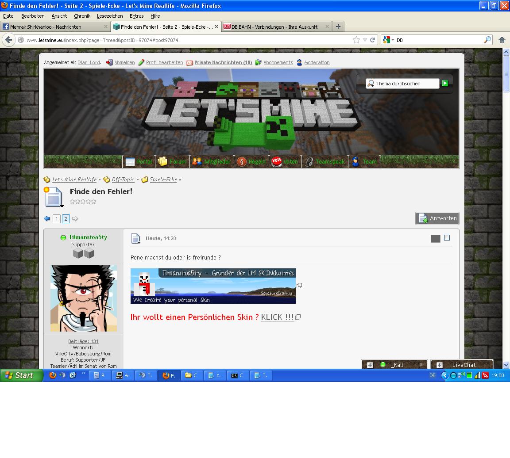Expand the LiveChat panel plus button

[439, 365]
